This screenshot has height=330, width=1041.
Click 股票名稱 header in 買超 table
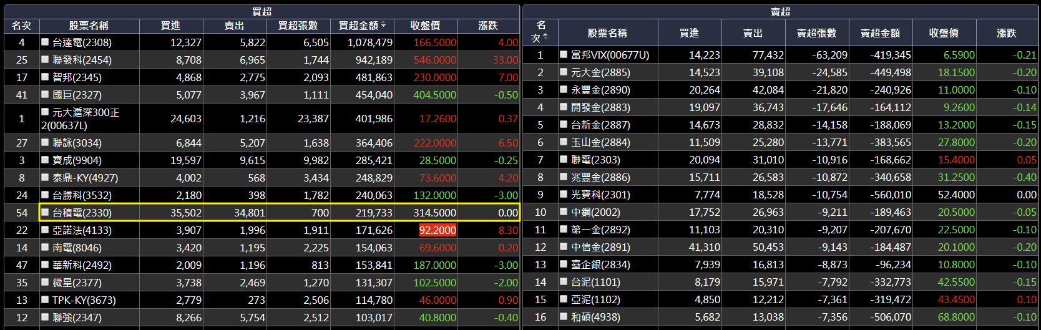(x=89, y=26)
